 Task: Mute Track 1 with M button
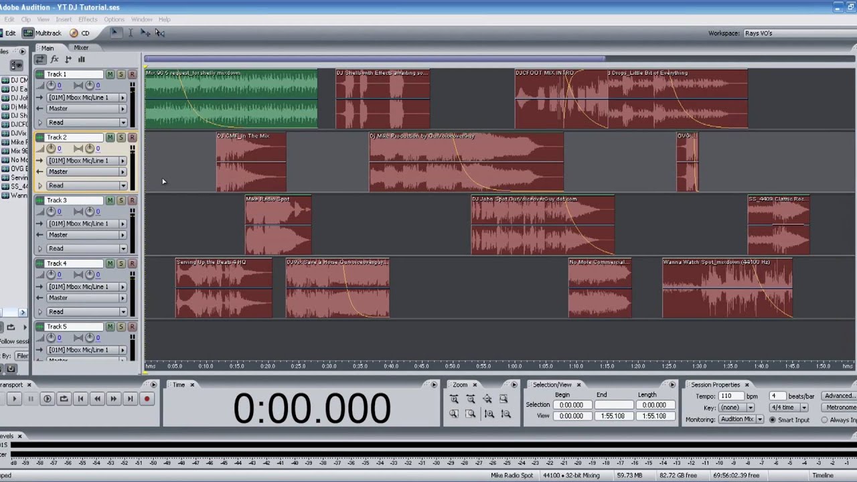(x=110, y=74)
